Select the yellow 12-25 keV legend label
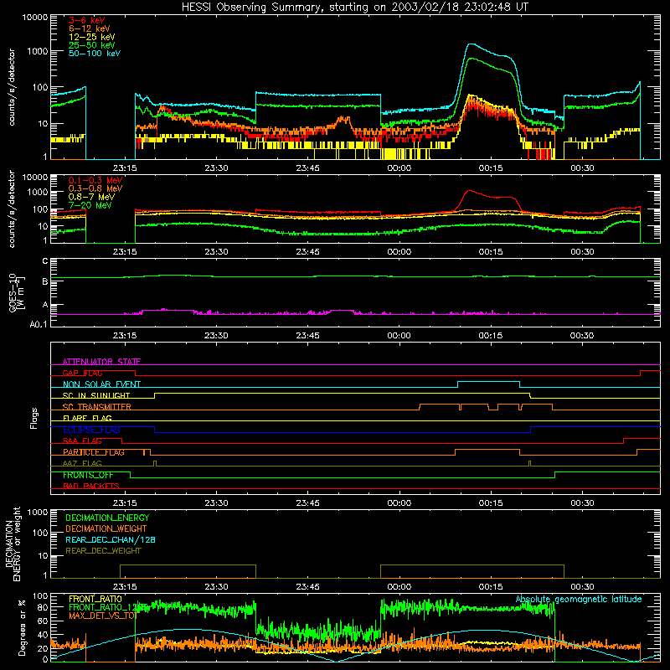Viewport: 670px width, 670px height. click(92, 37)
